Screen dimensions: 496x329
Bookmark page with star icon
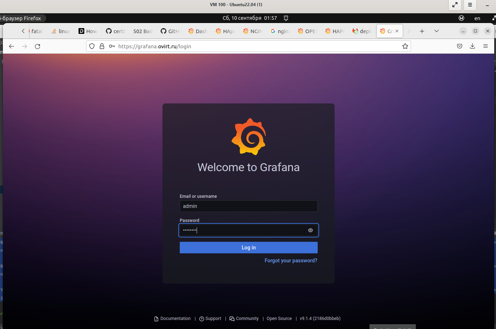[x=405, y=46]
